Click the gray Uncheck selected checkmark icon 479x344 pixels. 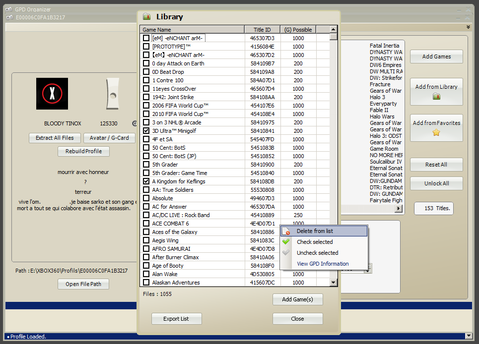(286, 253)
